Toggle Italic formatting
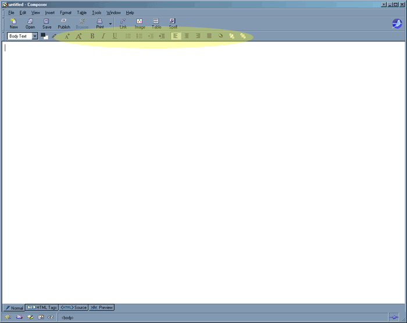Image resolution: width=407 pixels, height=323 pixels. click(x=103, y=36)
